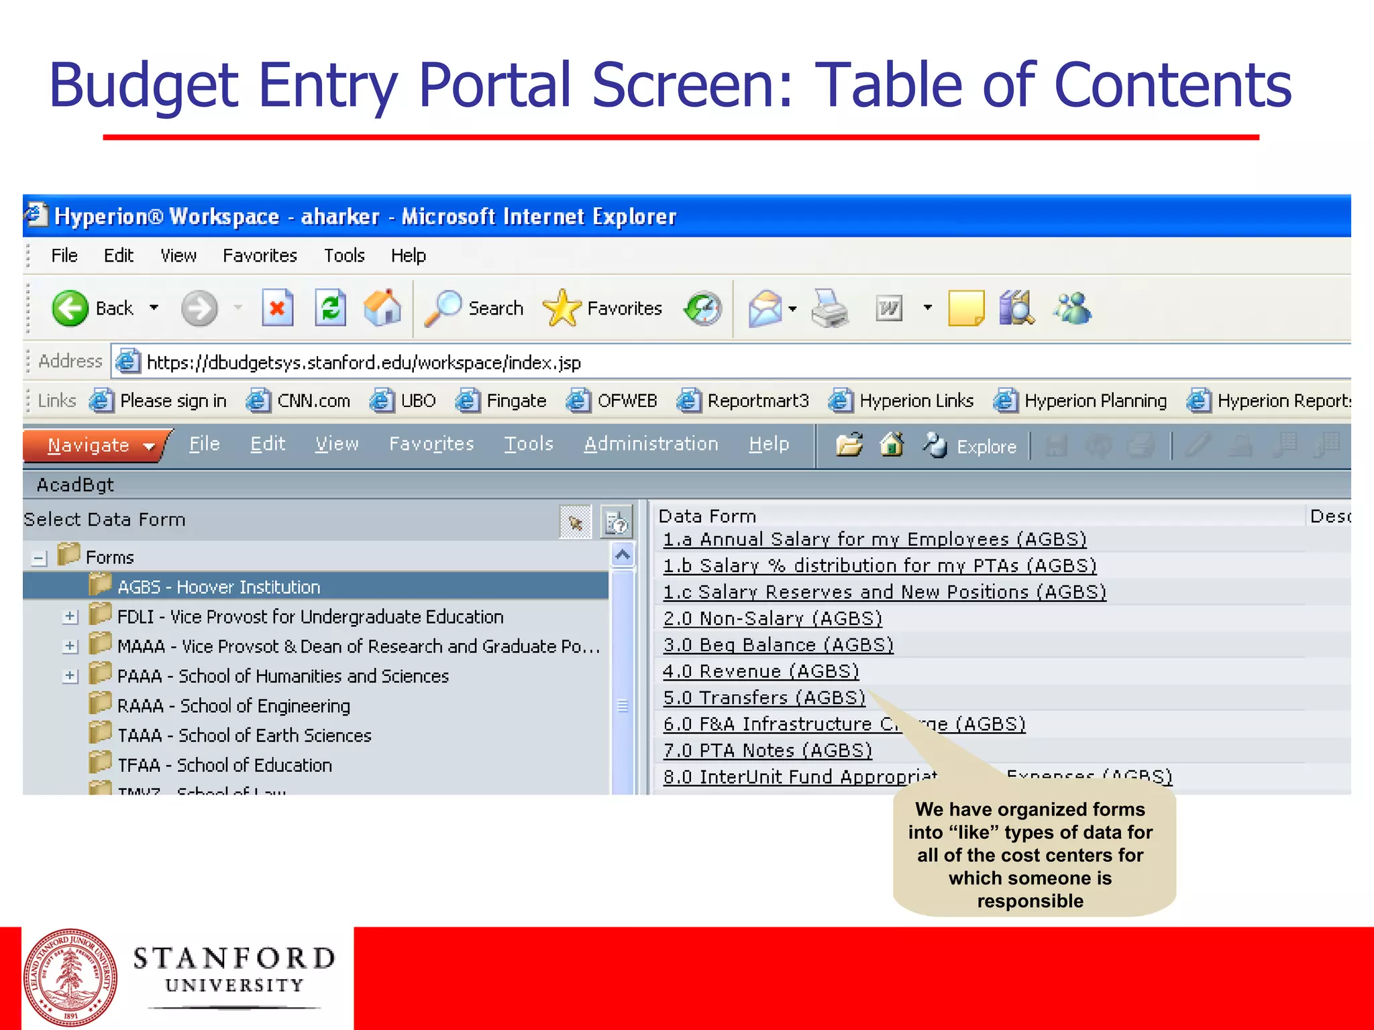Image resolution: width=1374 pixels, height=1030 pixels.
Task: Click the Research books icon
Action: point(1016,308)
